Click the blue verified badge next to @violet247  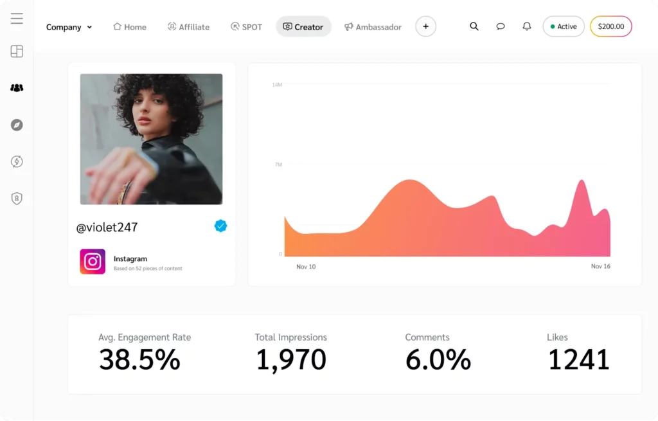tap(220, 226)
